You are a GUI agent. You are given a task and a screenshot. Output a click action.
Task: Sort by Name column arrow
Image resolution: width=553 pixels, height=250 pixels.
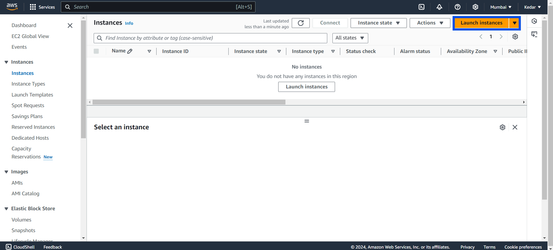coord(149,51)
